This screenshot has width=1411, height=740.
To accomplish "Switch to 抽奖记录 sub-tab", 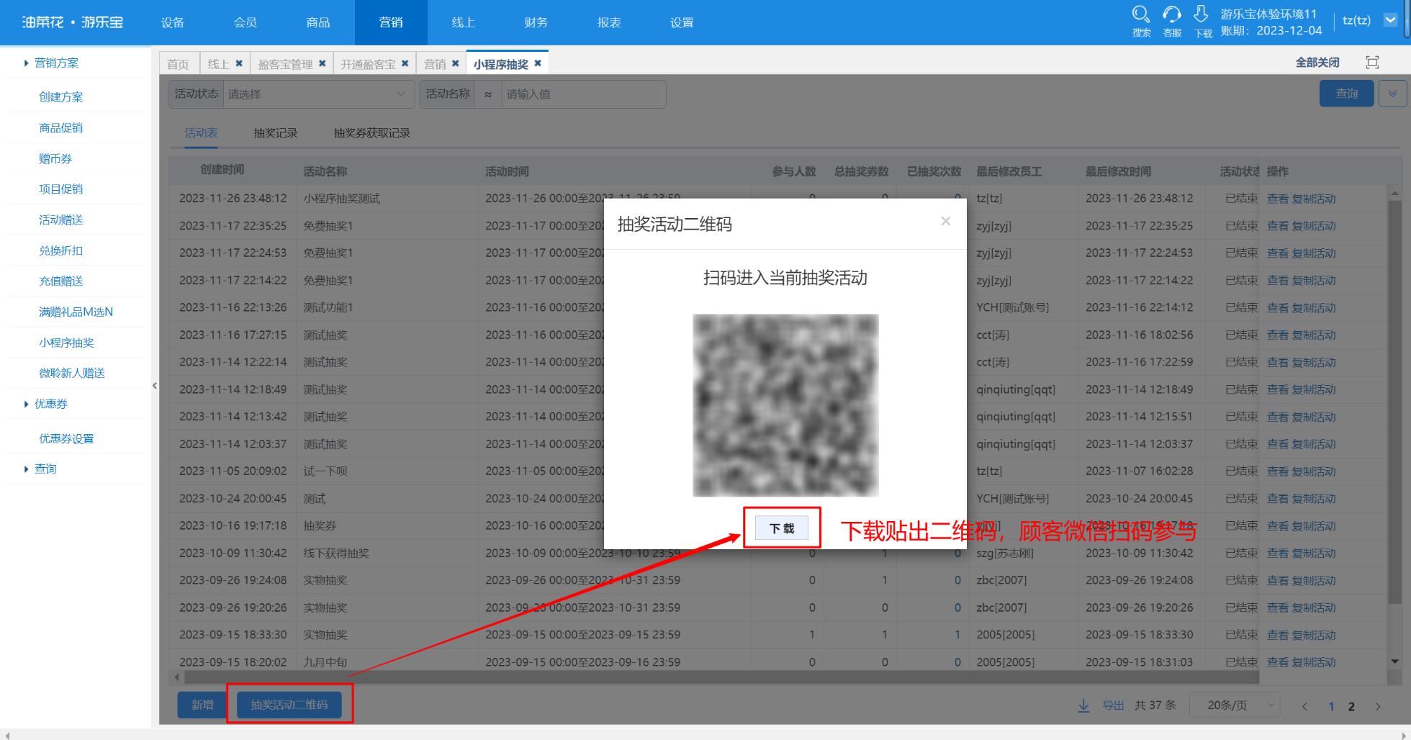I will [276, 132].
